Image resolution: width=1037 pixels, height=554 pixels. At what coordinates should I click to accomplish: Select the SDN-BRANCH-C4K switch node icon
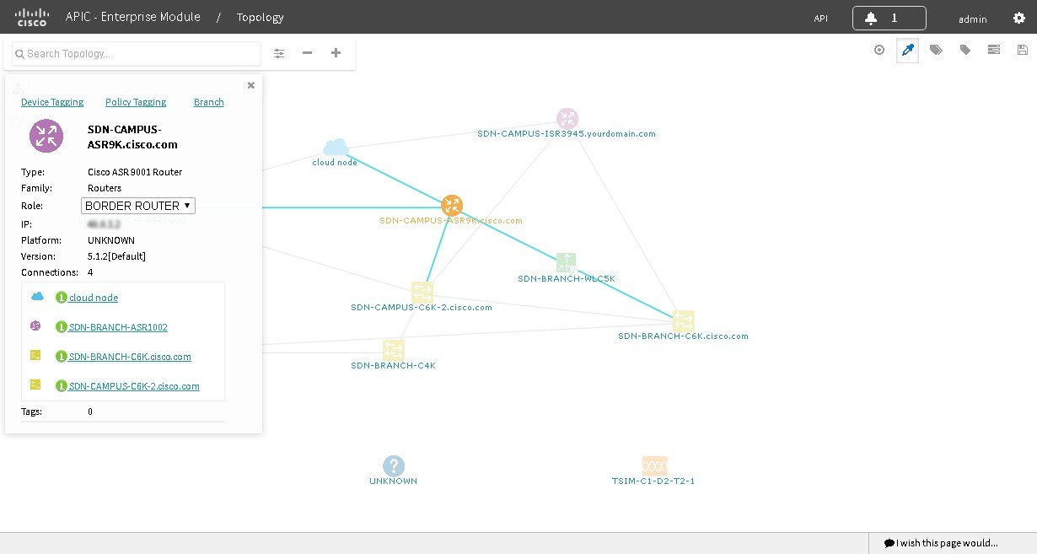click(x=394, y=350)
